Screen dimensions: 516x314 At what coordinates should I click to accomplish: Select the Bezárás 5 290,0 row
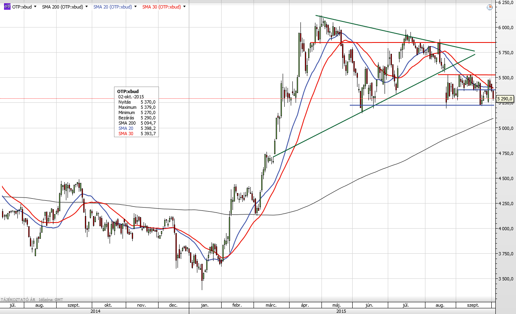tap(137, 118)
